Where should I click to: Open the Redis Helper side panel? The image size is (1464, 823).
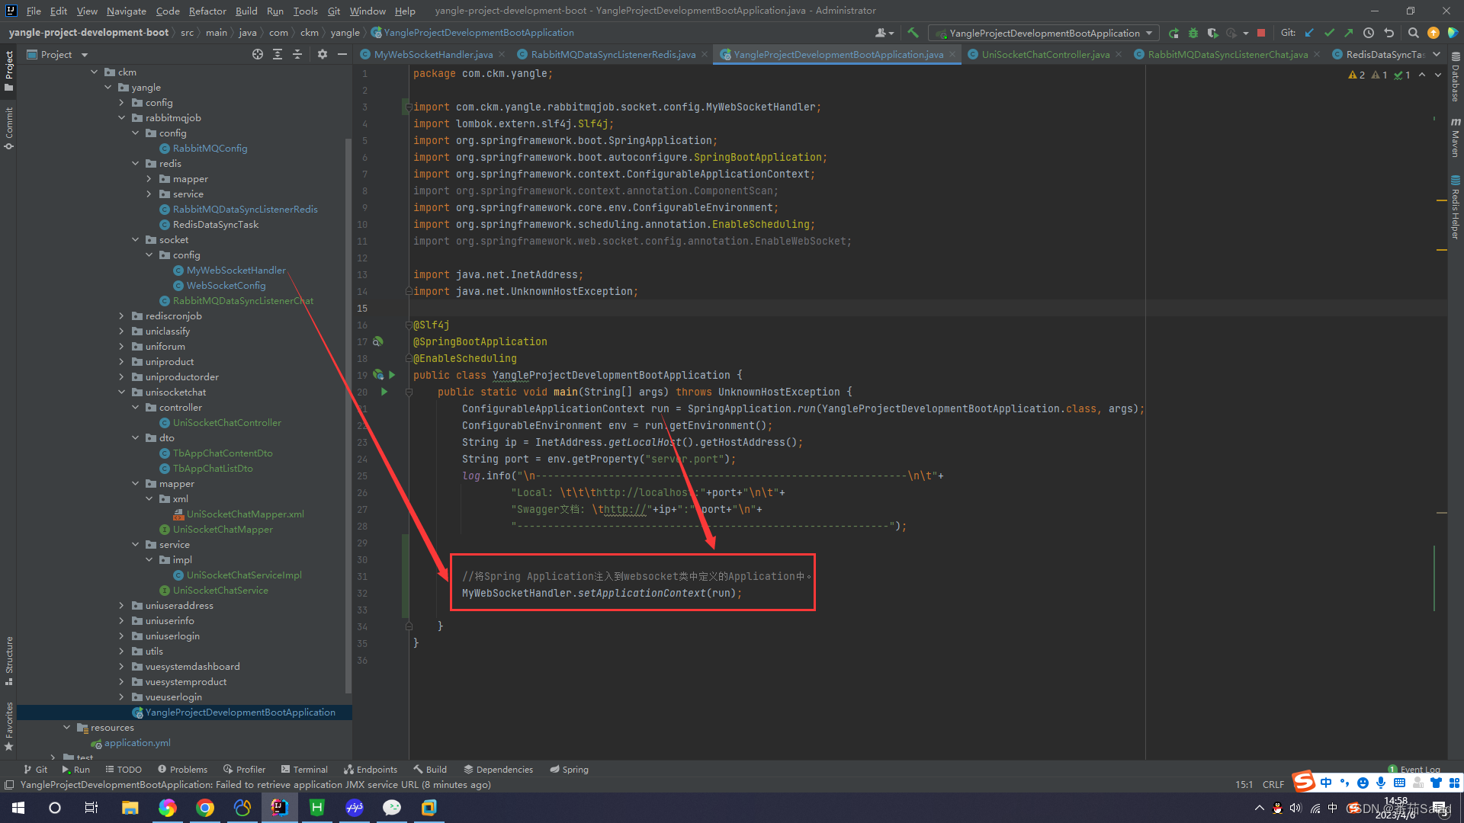[1456, 207]
